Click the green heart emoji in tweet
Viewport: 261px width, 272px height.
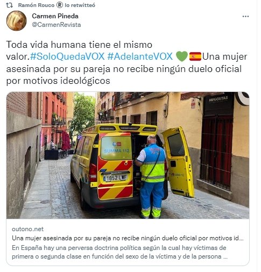point(182,56)
